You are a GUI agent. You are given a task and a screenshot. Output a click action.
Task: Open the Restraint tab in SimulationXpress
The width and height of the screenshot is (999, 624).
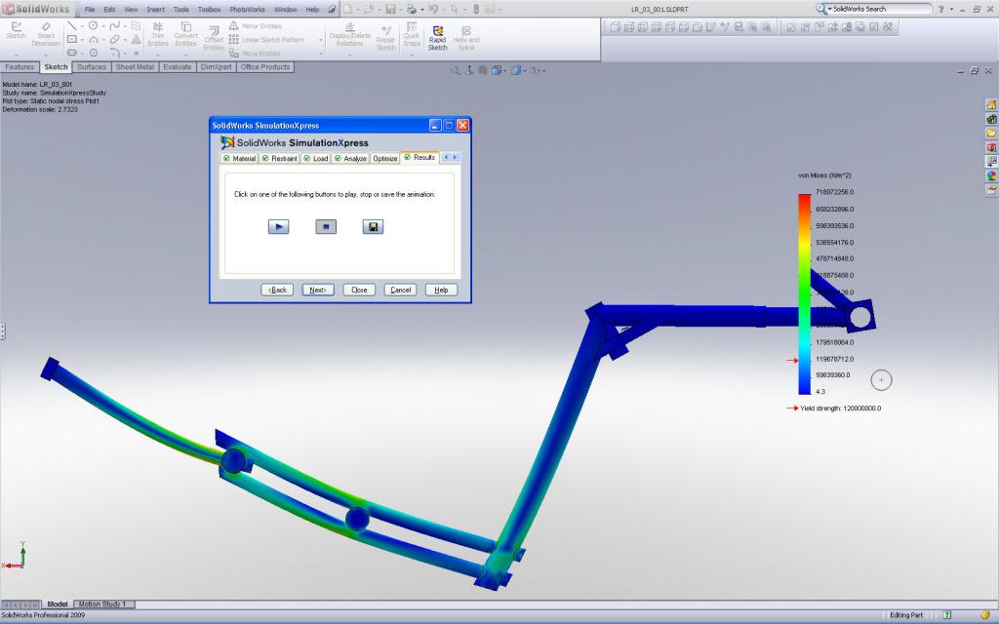279,158
